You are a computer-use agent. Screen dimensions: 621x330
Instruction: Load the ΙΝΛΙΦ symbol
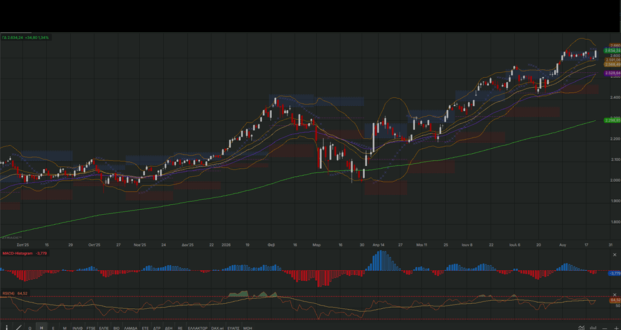pos(77,328)
